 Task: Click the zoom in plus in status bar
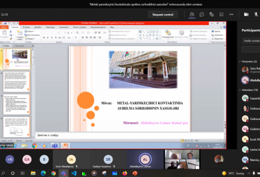220,140
